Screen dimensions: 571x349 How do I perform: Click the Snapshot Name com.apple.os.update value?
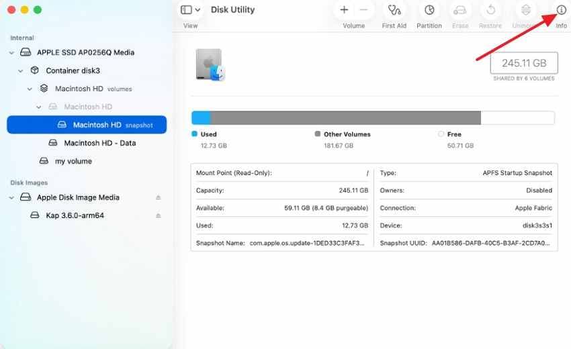coord(307,243)
